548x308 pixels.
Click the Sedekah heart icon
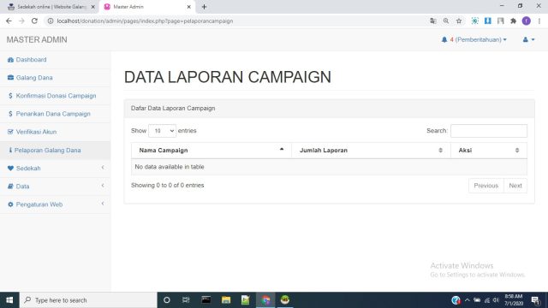(x=10, y=169)
